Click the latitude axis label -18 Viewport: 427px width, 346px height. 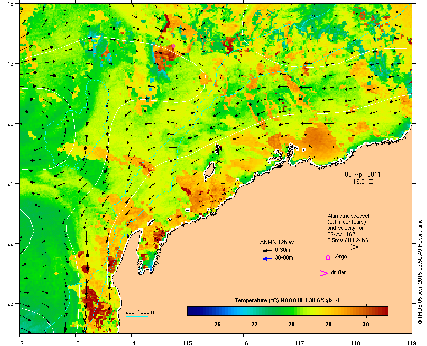pos(10,3)
